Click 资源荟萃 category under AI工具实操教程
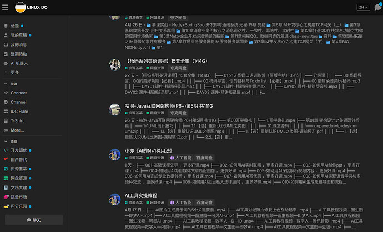The width and height of the screenshot is (383, 232). (134, 203)
